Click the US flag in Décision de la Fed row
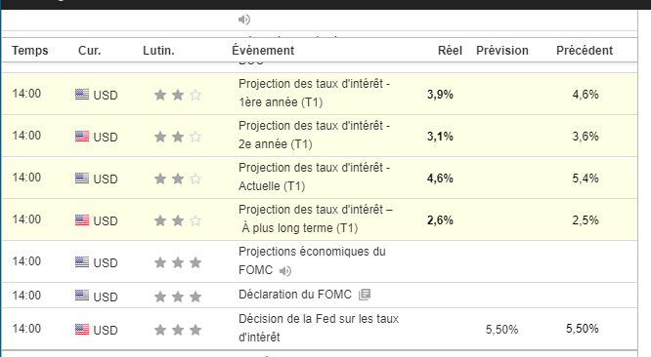This screenshot has height=357, width=651. [x=82, y=330]
